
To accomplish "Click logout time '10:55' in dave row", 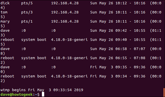I will tap(139, 30).
